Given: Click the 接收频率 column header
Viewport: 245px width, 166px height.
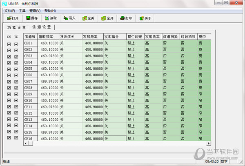Looking at the screenshot, I should 48,37.
